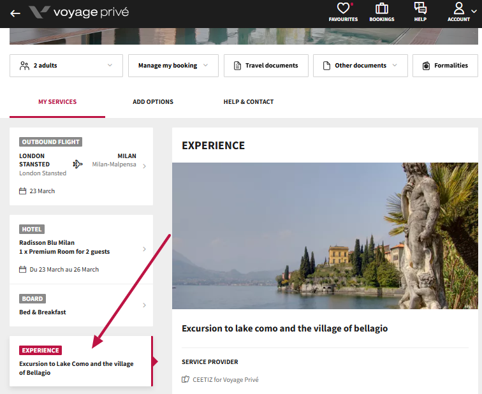Click the Formalities passport icon
Viewport: 482px width, 394px height.
click(426, 66)
